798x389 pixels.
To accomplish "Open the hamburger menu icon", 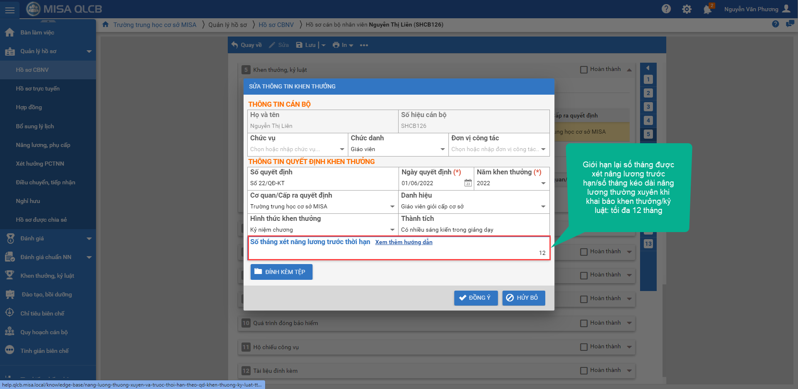I will click(10, 10).
